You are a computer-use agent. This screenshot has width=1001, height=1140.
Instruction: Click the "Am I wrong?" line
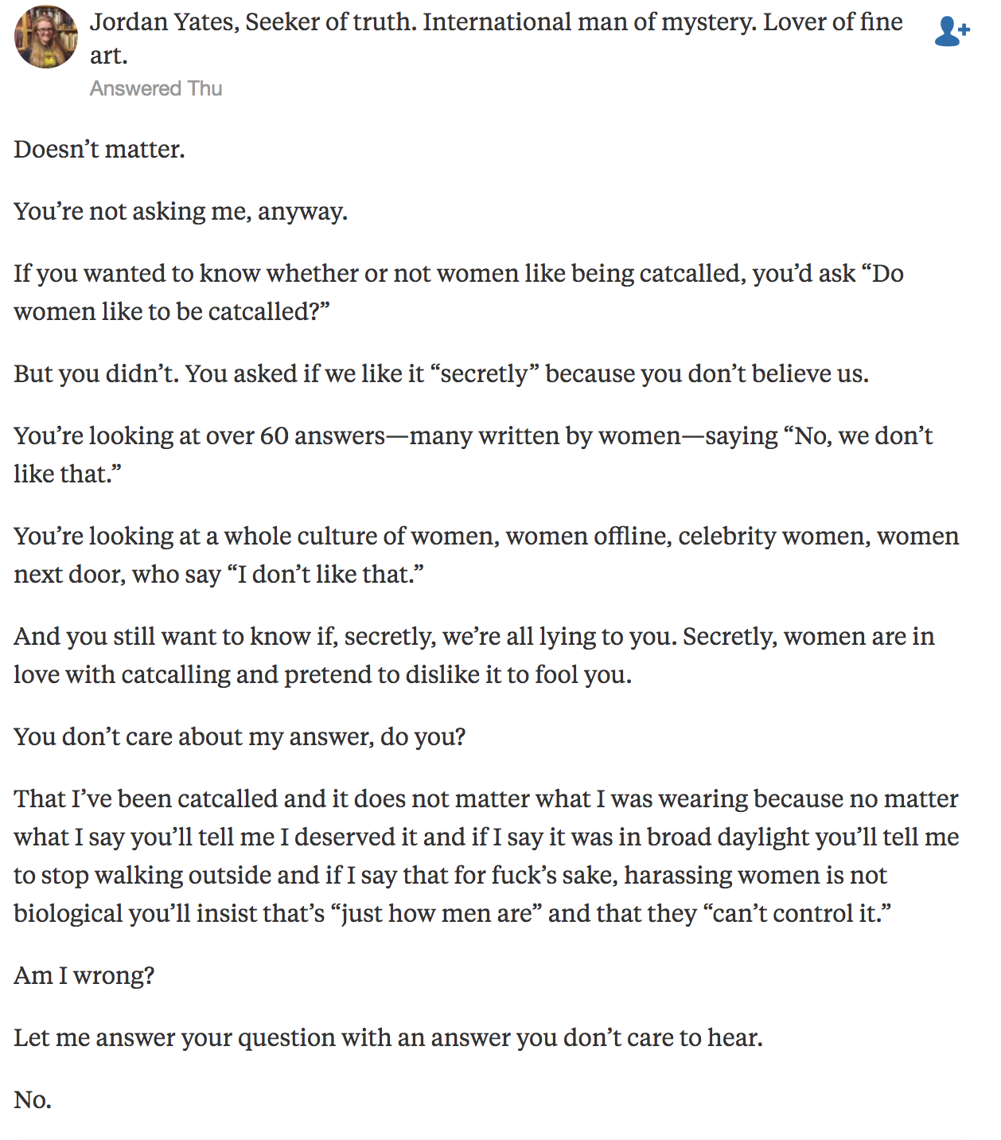click(x=84, y=976)
